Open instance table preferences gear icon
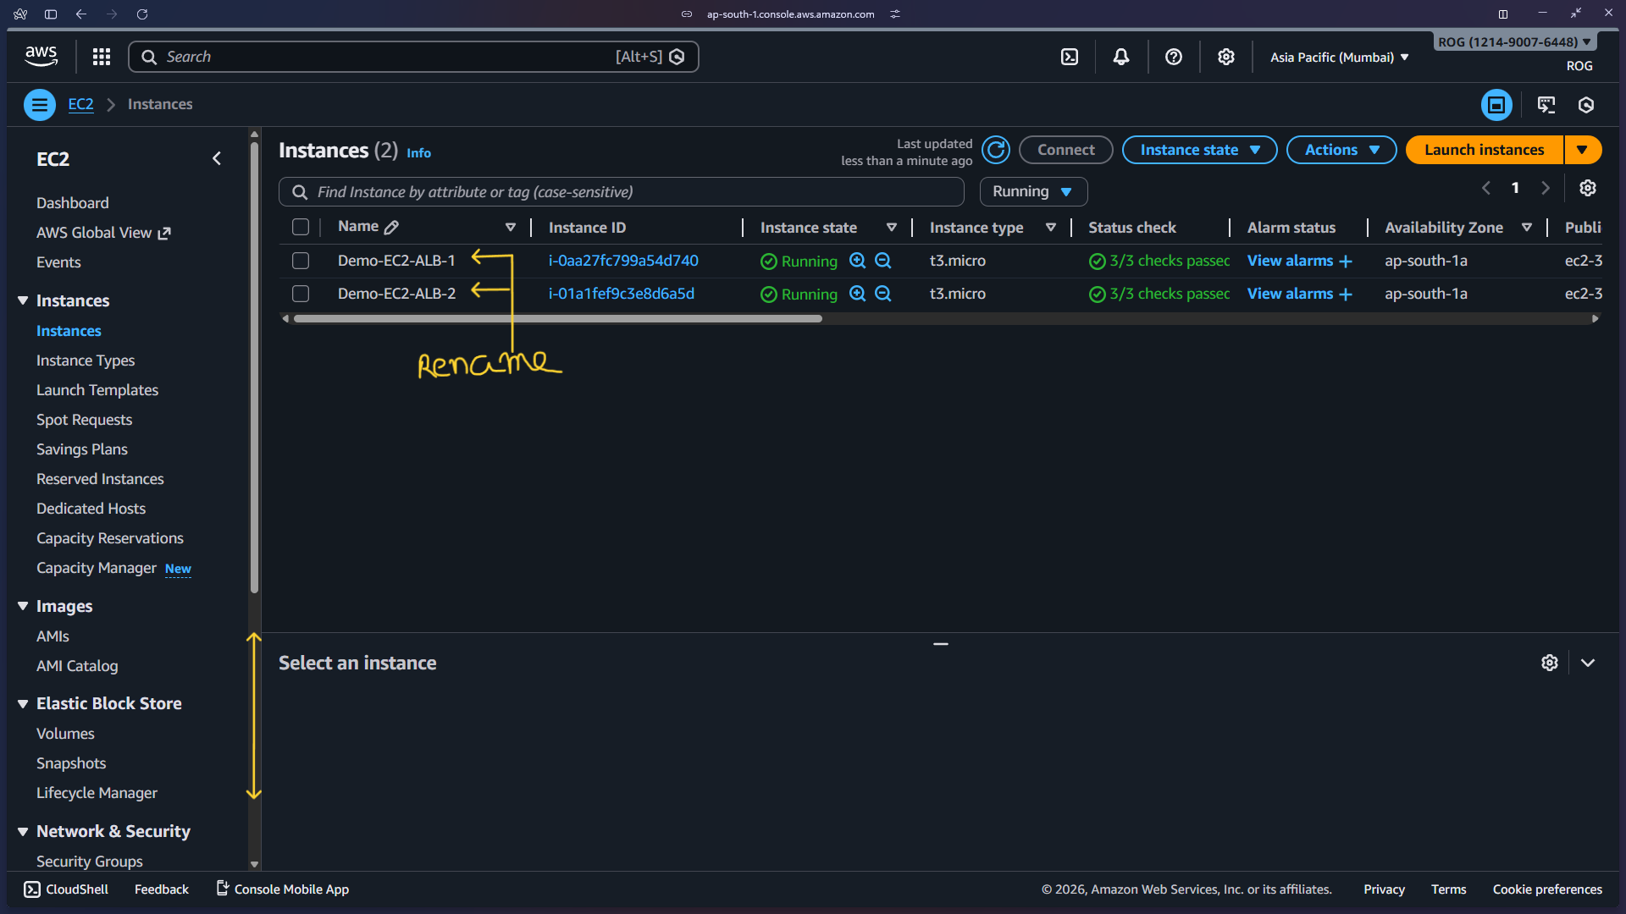The width and height of the screenshot is (1626, 914). point(1588,188)
